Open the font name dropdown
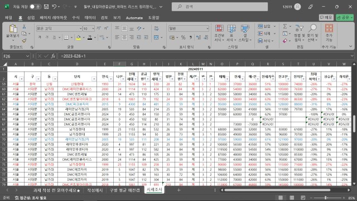 80,28
